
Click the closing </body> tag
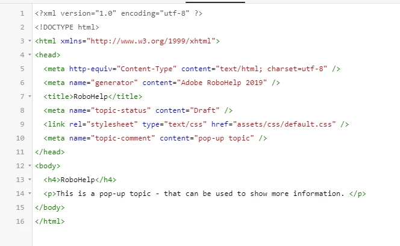click(50, 207)
